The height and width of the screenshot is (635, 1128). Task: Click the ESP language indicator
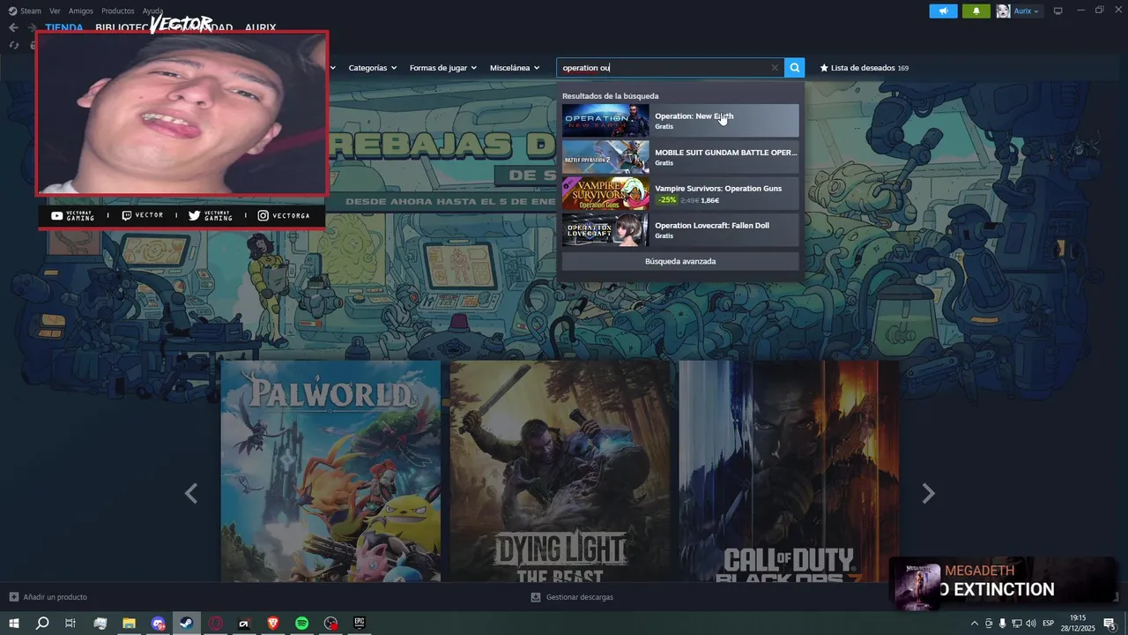[x=1048, y=624]
